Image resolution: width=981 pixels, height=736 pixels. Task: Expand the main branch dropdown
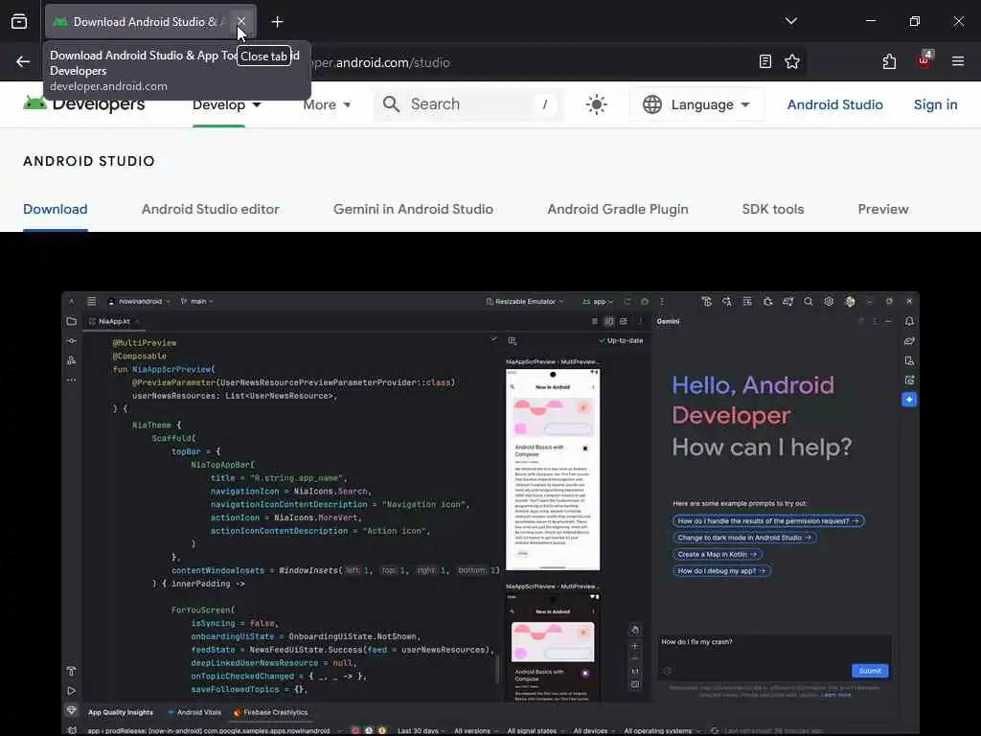coord(197,302)
